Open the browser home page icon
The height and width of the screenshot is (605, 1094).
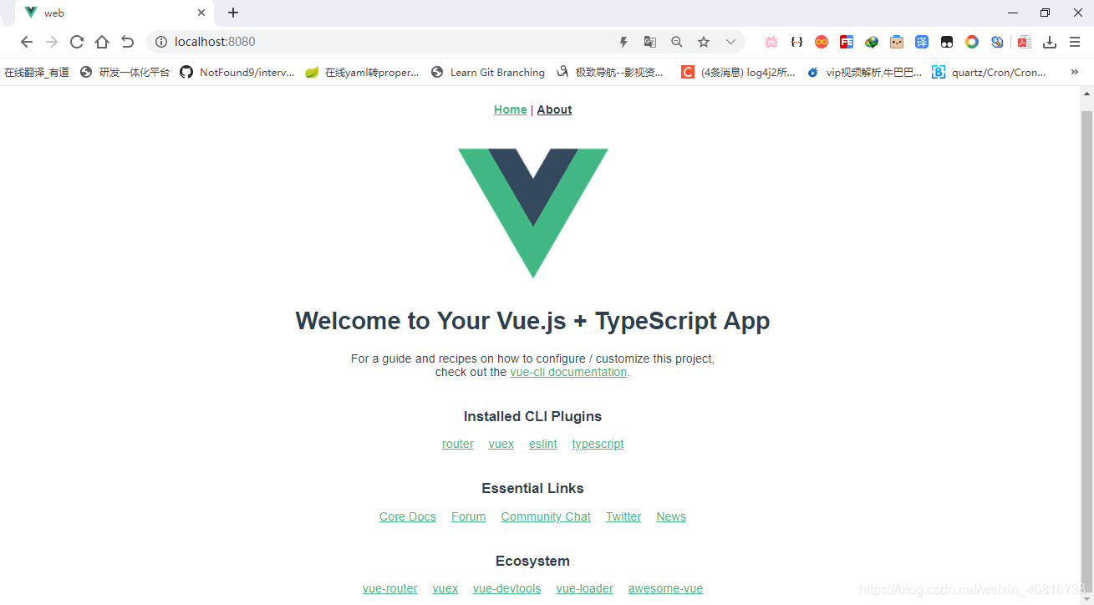pos(102,42)
